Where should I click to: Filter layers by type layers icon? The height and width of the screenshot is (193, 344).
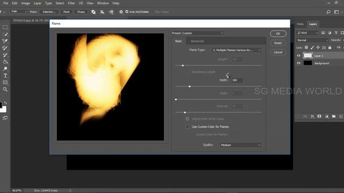pos(336,33)
